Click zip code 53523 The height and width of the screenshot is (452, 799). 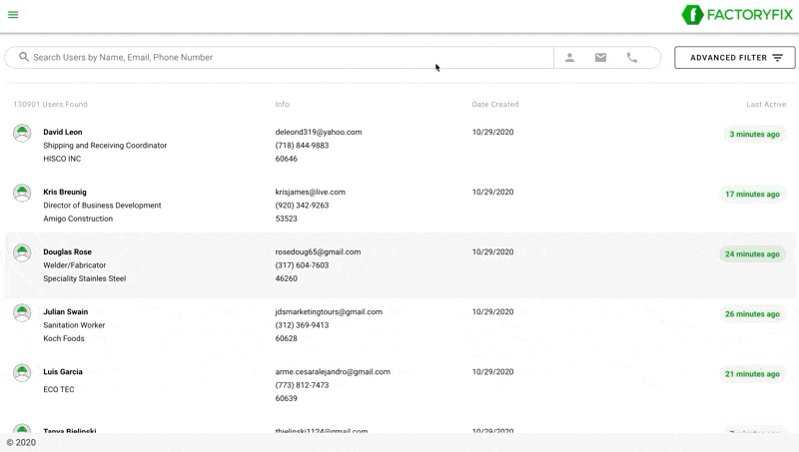[287, 219]
